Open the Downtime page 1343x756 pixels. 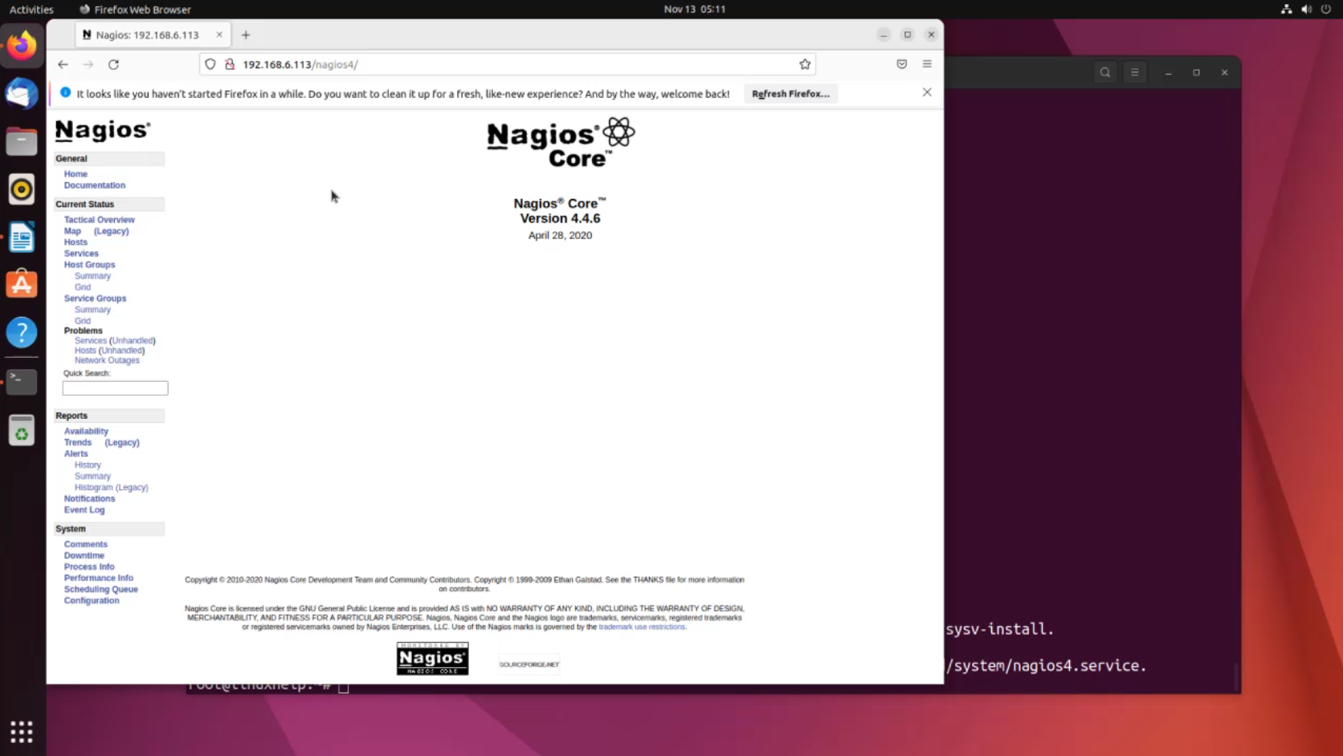[x=84, y=556]
